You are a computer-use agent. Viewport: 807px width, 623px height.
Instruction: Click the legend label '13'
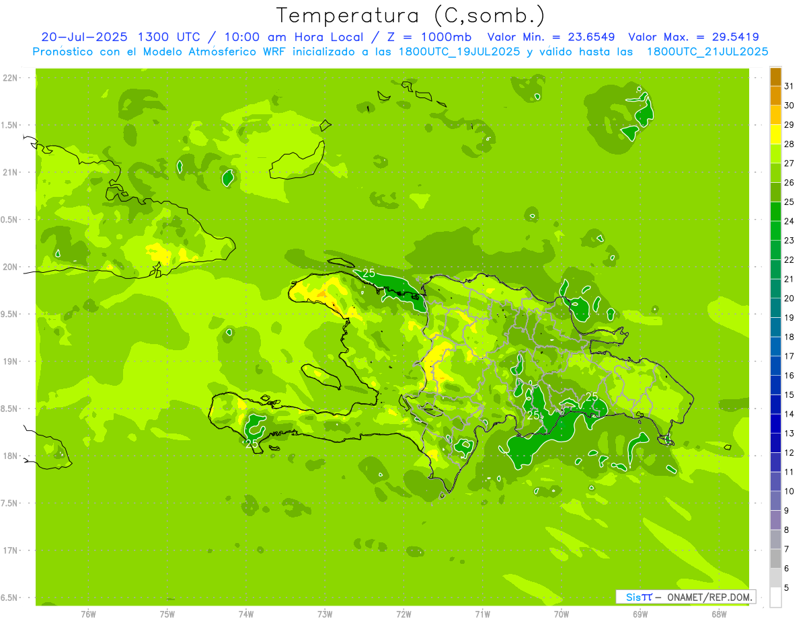[x=790, y=433]
